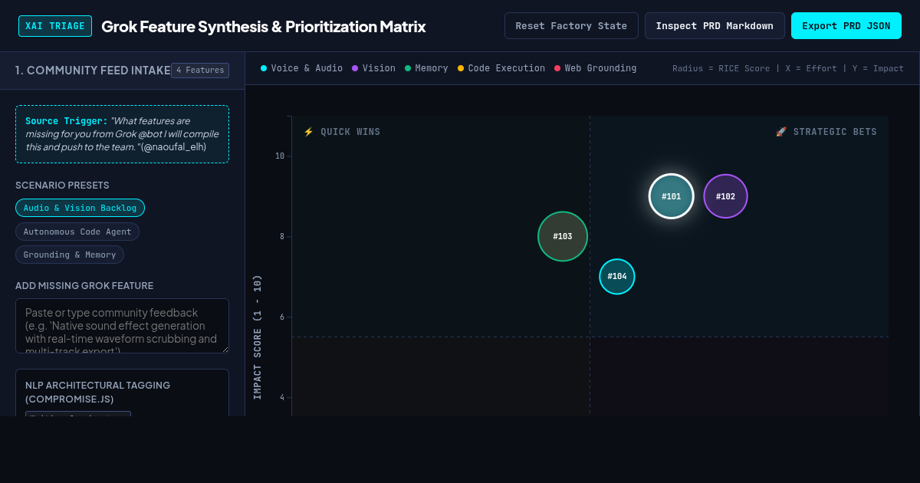The height and width of the screenshot is (483, 920).
Task: Click the Add Missing Grok Feature heading
Action: [84, 286]
